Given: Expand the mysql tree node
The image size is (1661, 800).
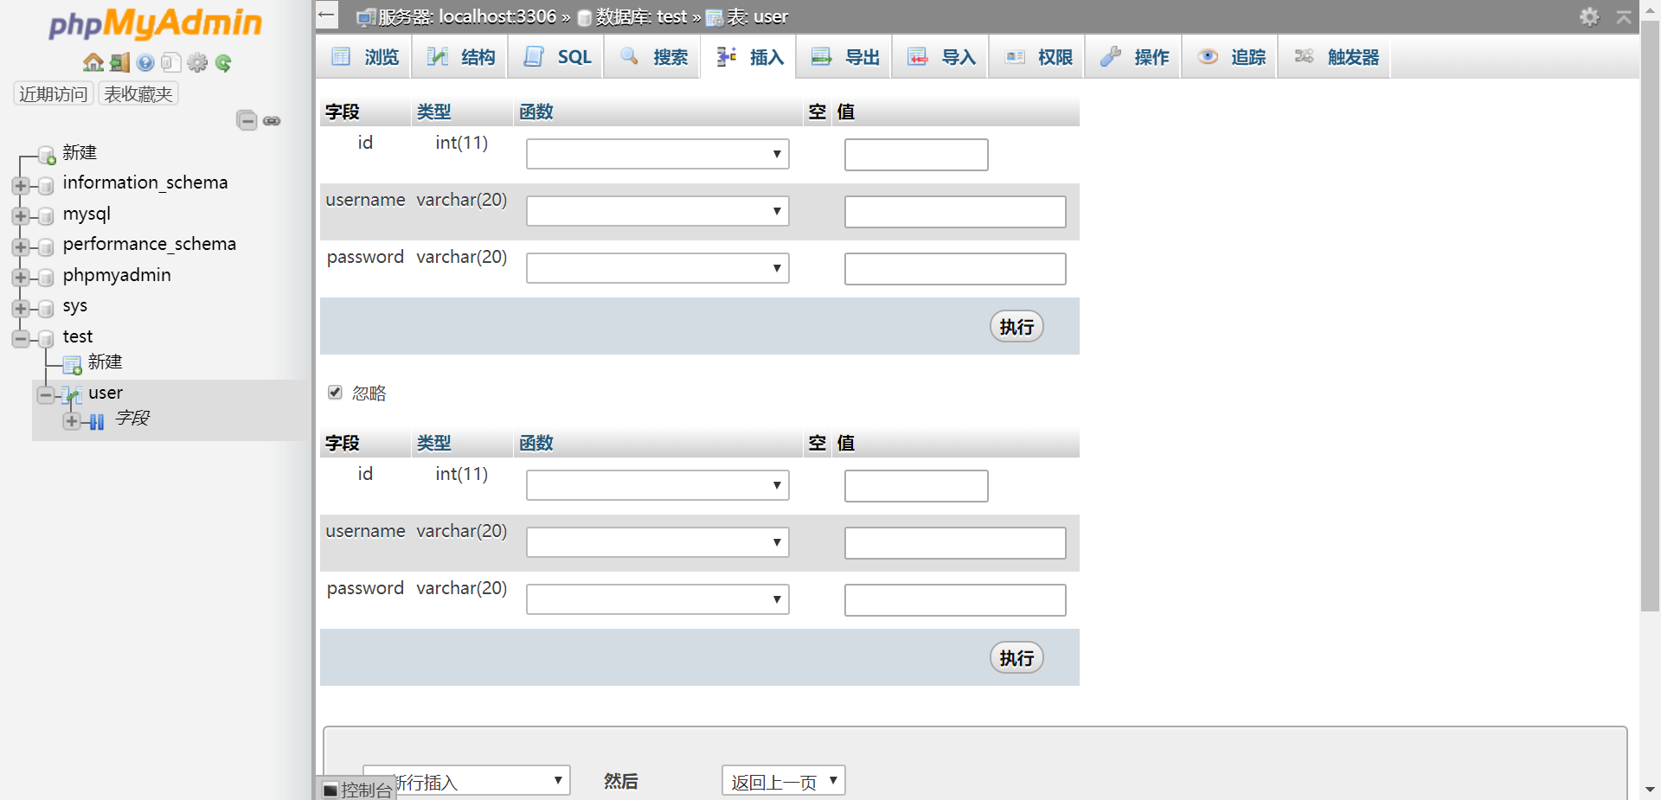Looking at the screenshot, I should [21, 215].
